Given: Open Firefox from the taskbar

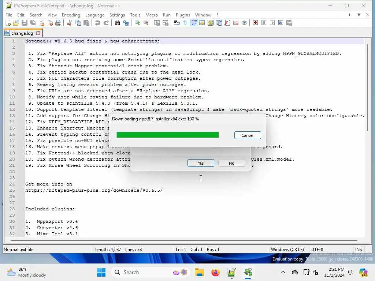Looking at the screenshot, I should [x=215, y=272].
